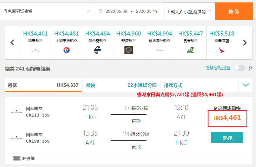Click the 11小時55分鐘 flight duration
The width and height of the screenshot is (256, 167).
pos(136,134)
